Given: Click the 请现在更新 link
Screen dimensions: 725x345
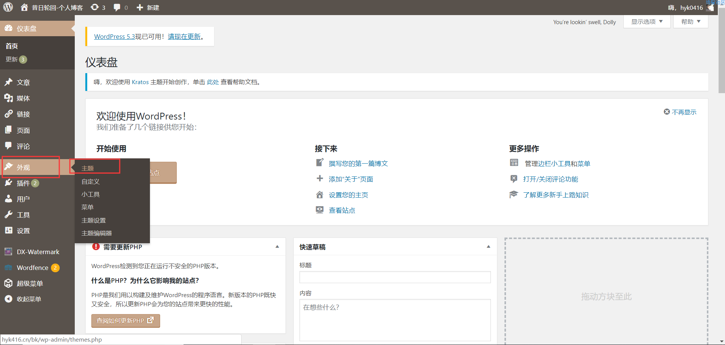Looking at the screenshot, I should coord(184,37).
